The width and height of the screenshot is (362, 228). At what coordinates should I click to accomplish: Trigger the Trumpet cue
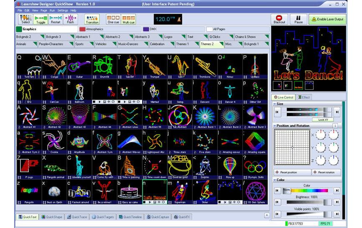(155, 66)
